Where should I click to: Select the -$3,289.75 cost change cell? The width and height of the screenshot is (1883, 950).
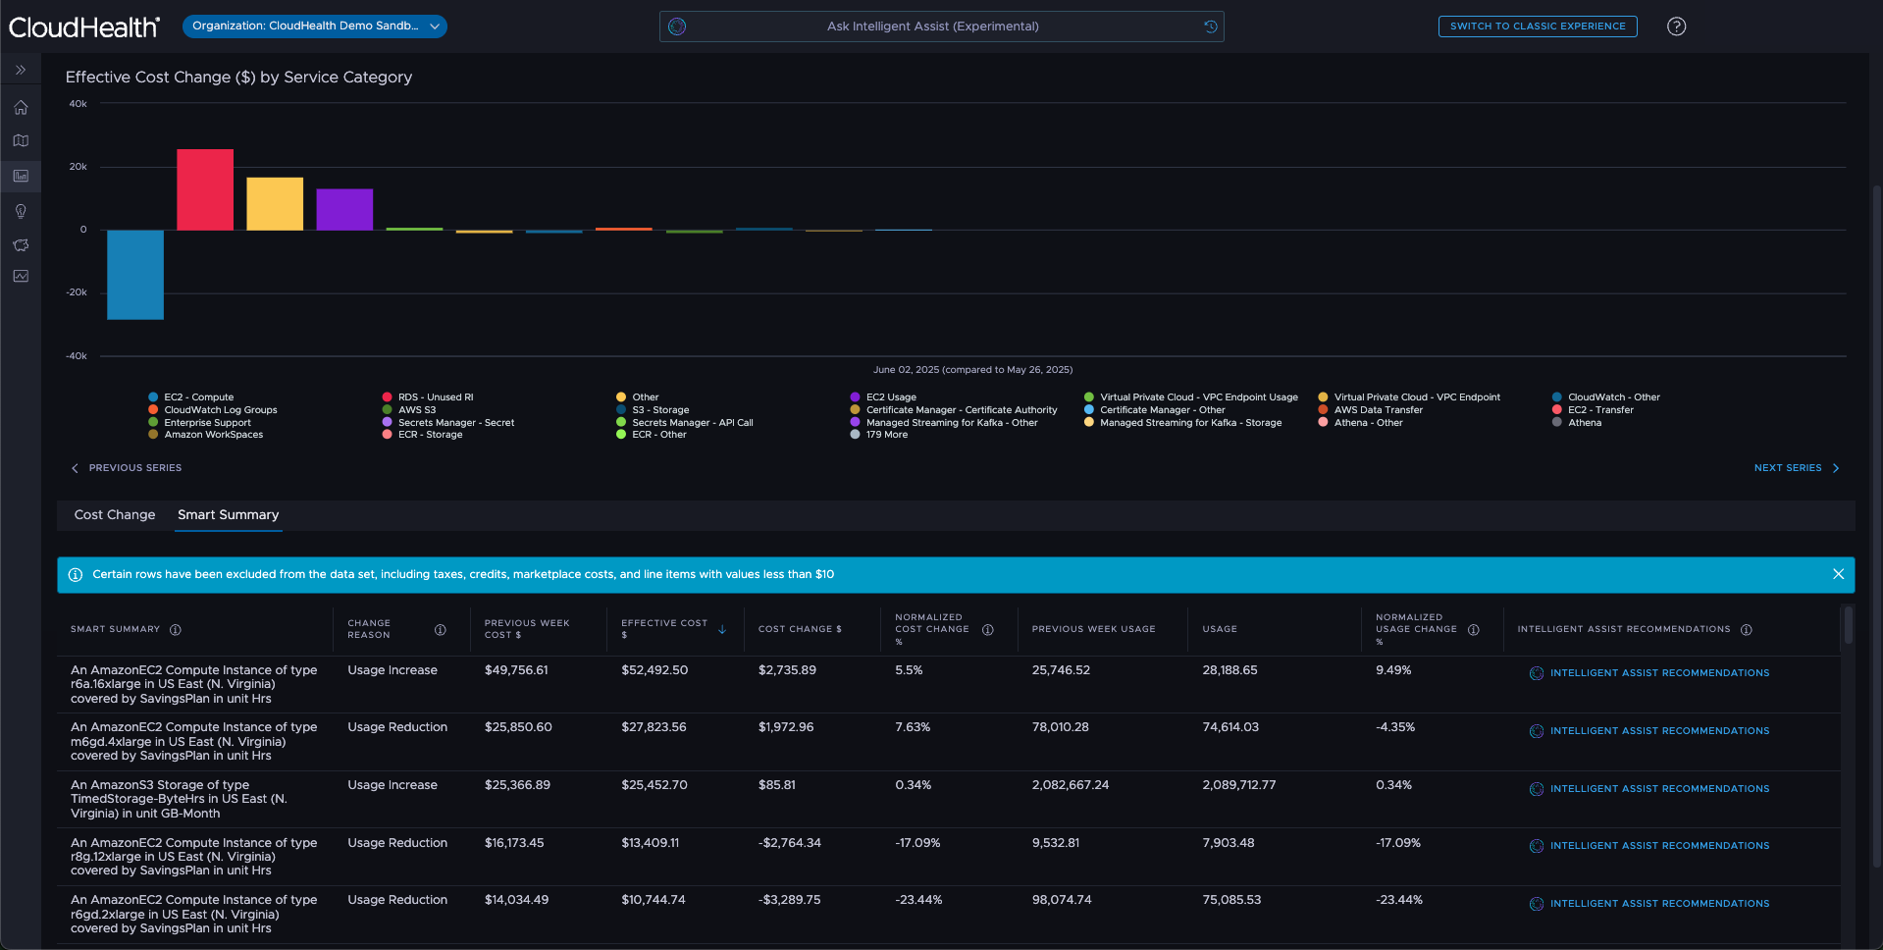pos(790,900)
